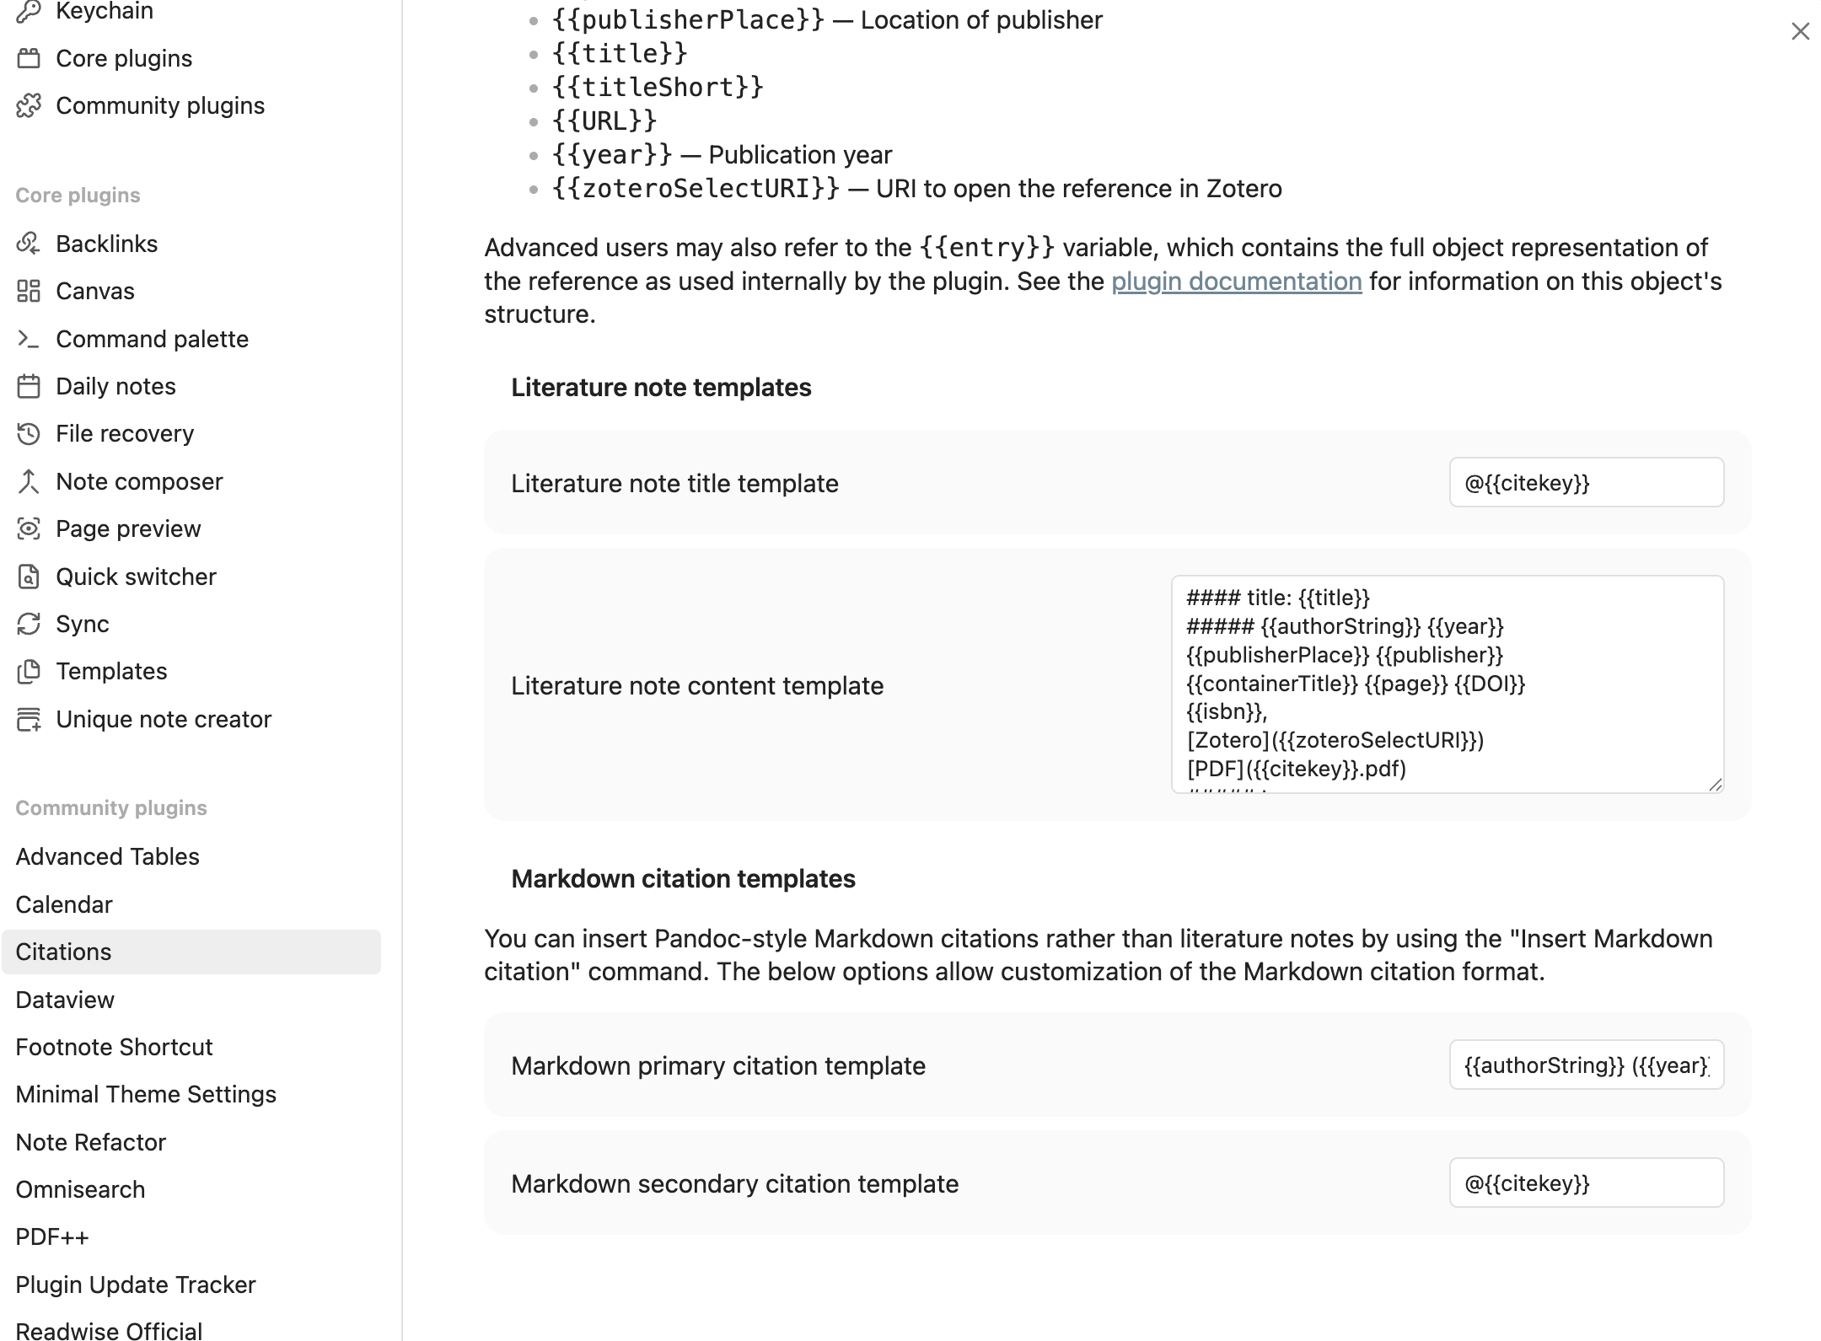Viewport: 1821px width, 1341px height.
Task: Click the Community plugins puzzle icon
Action: click(x=29, y=105)
